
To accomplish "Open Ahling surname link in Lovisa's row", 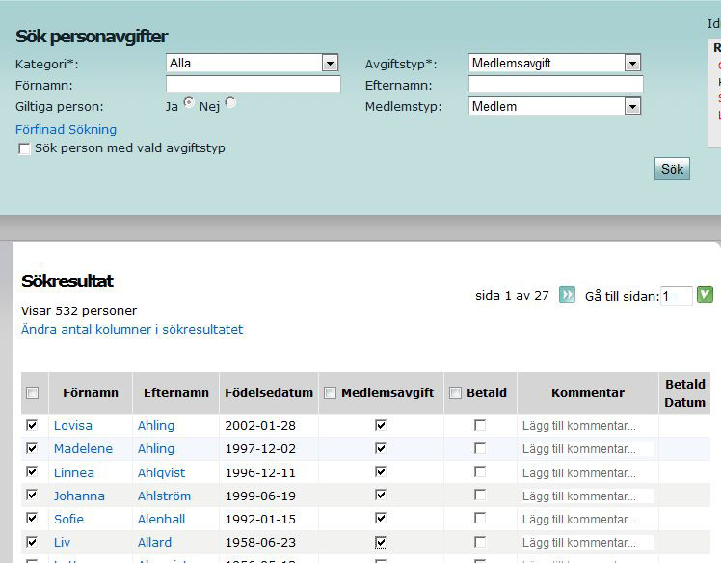I will point(156,426).
